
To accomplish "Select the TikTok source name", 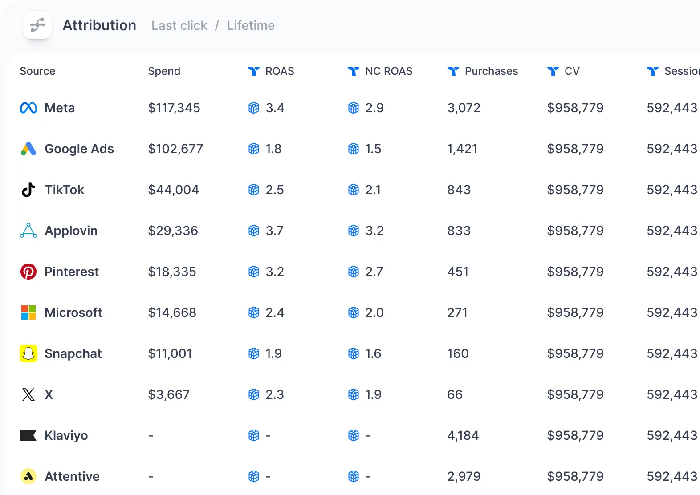I will pyautogui.click(x=64, y=190).
